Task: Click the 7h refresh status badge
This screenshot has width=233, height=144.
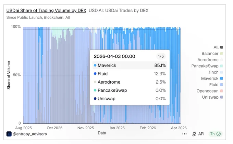Action: tap(215, 134)
